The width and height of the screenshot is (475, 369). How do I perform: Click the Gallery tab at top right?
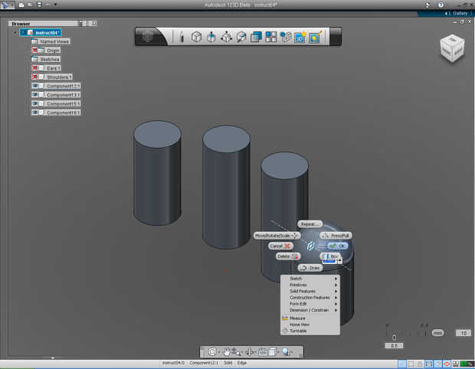460,13
